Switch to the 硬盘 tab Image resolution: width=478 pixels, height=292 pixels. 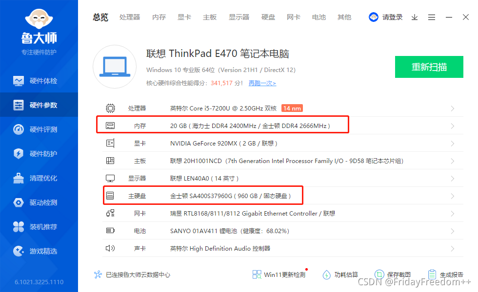pos(268,17)
